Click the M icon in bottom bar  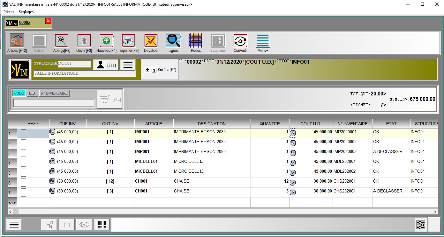pos(67,225)
